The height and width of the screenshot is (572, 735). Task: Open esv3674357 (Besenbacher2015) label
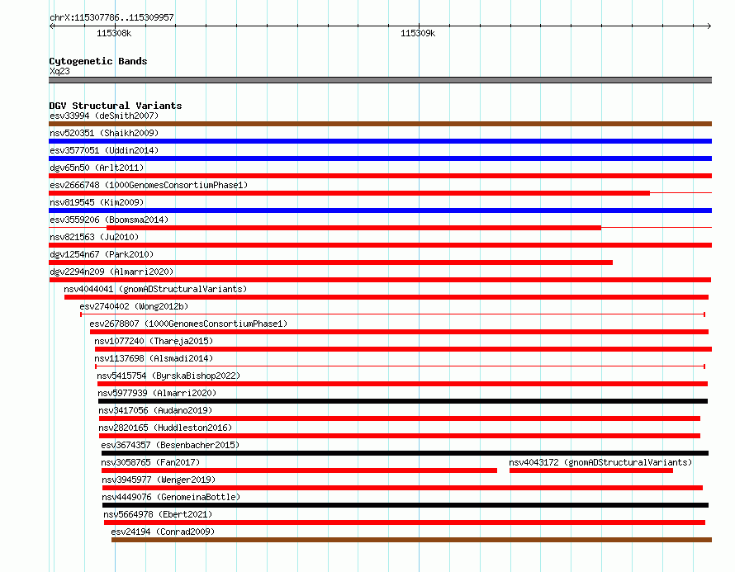170,445
